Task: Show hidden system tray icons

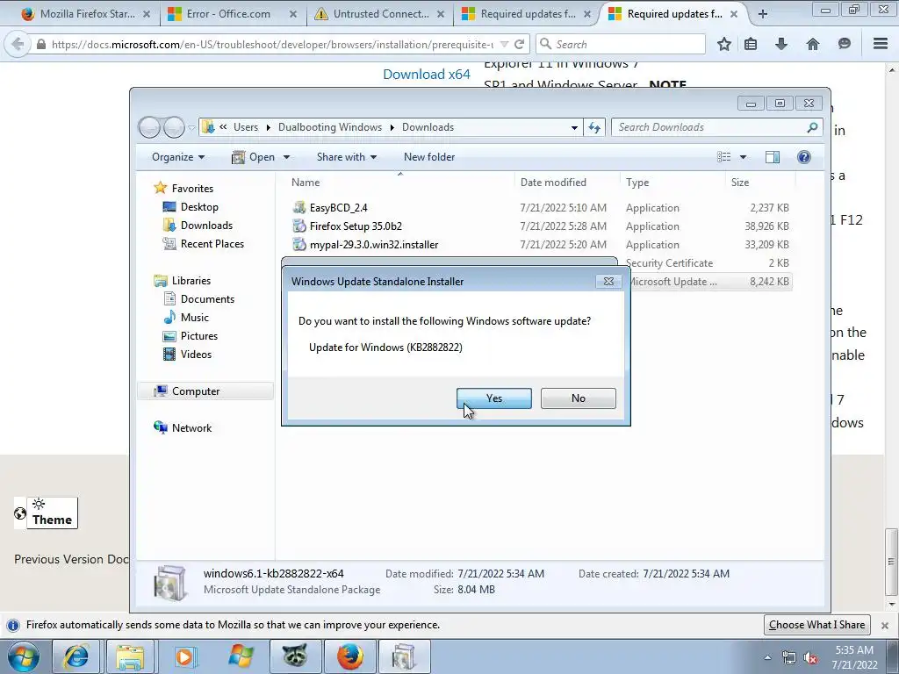Action: (767, 657)
